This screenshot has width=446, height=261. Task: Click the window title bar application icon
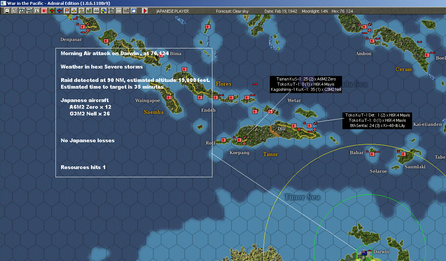point(3,3)
